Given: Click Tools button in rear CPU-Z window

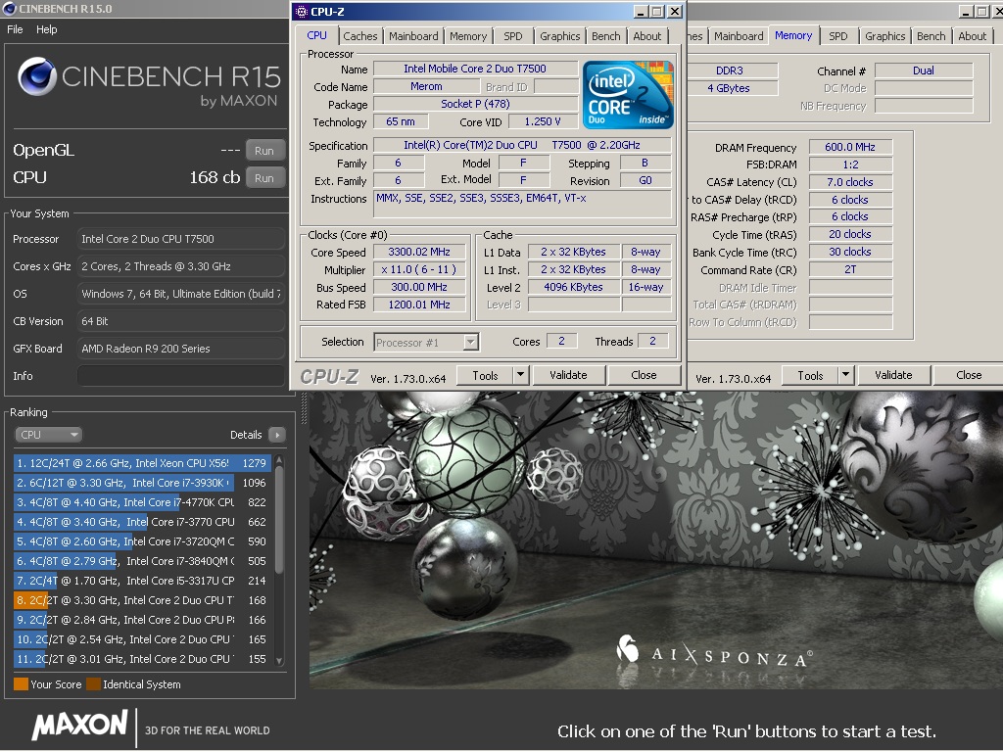Looking at the screenshot, I should pos(810,375).
